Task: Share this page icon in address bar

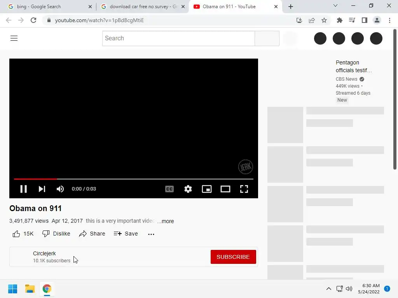Action: tap(312, 20)
